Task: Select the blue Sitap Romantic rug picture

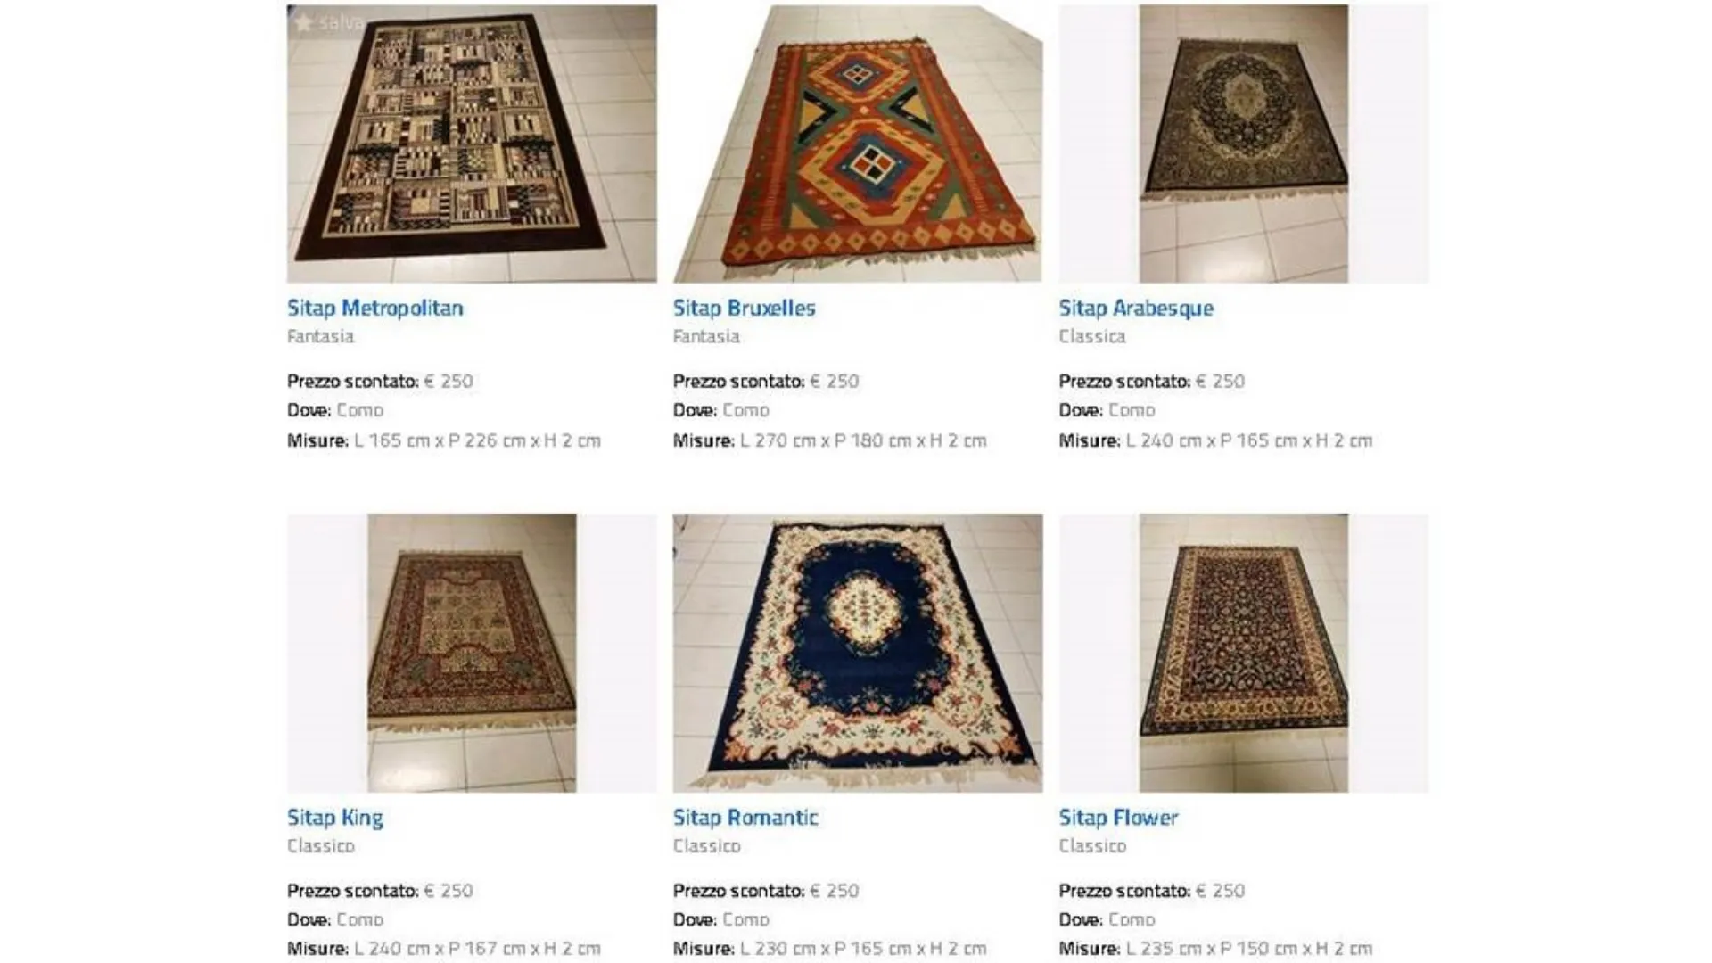Action: 858,653
